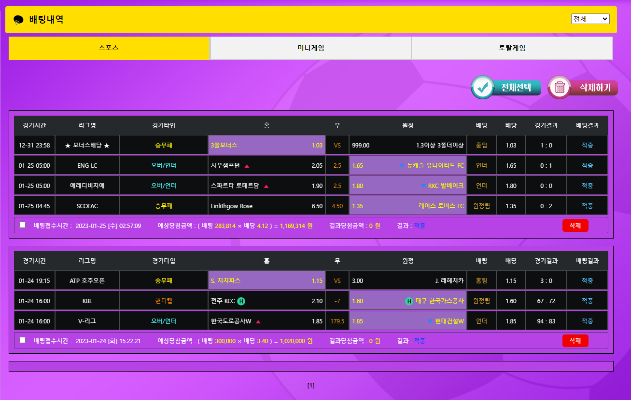Click the 배팅내역 header logo icon
The height and width of the screenshot is (400, 631).
pyautogui.click(x=18, y=20)
